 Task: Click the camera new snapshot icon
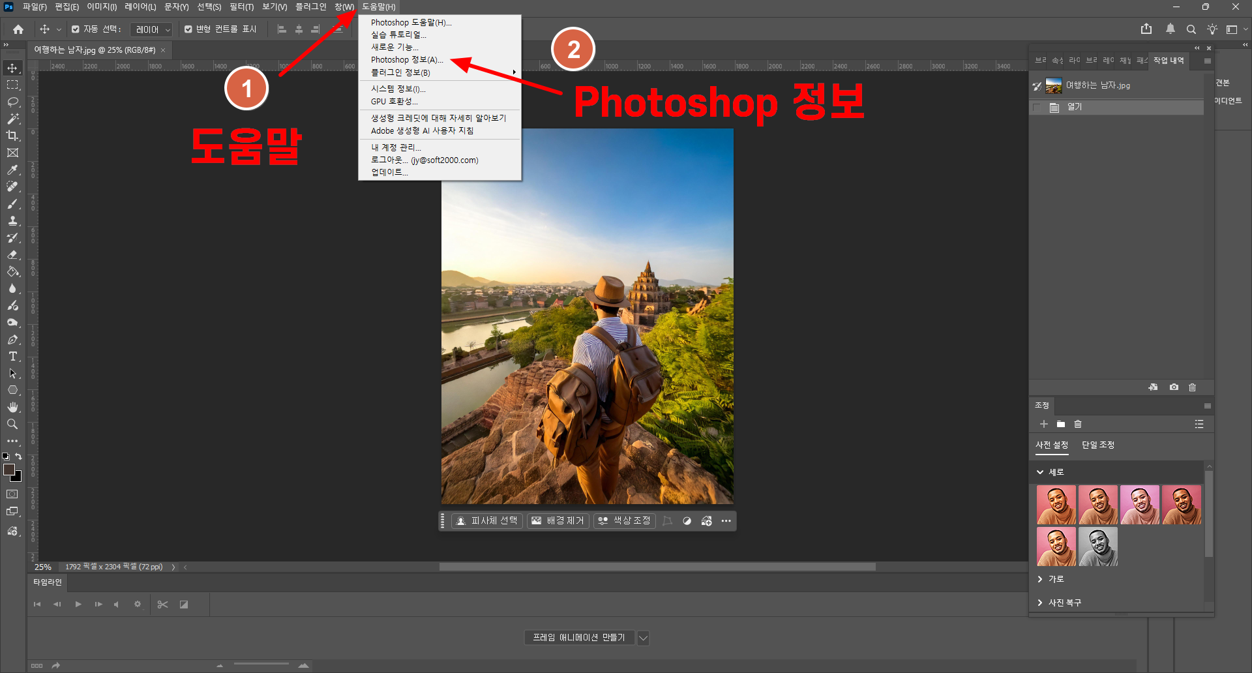(x=1174, y=387)
